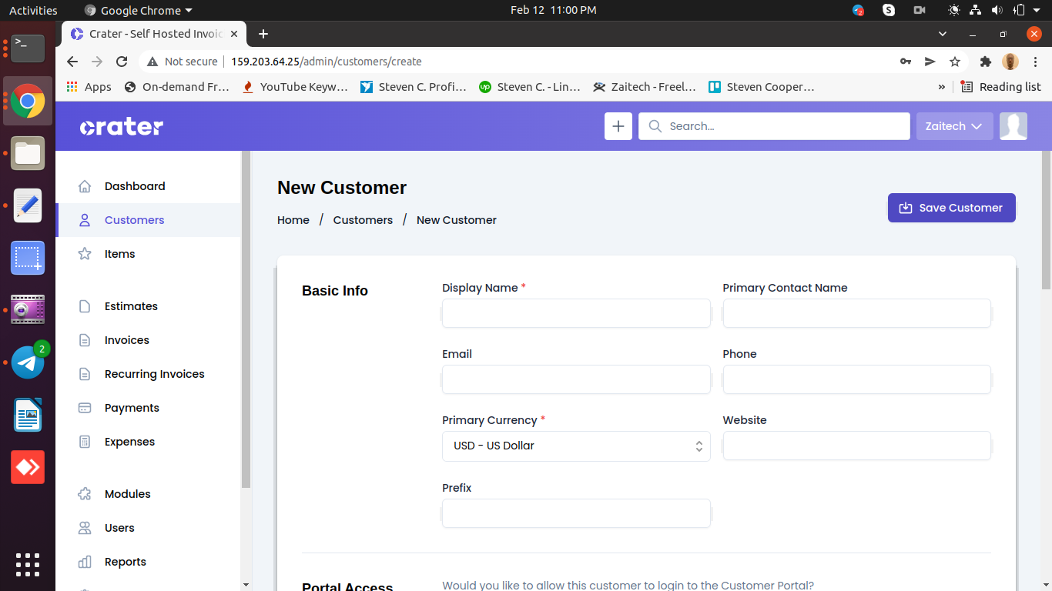The width and height of the screenshot is (1052, 591).
Task: Open the Steven Cooper… Trello bookmark
Action: pyautogui.click(x=761, y=87)
